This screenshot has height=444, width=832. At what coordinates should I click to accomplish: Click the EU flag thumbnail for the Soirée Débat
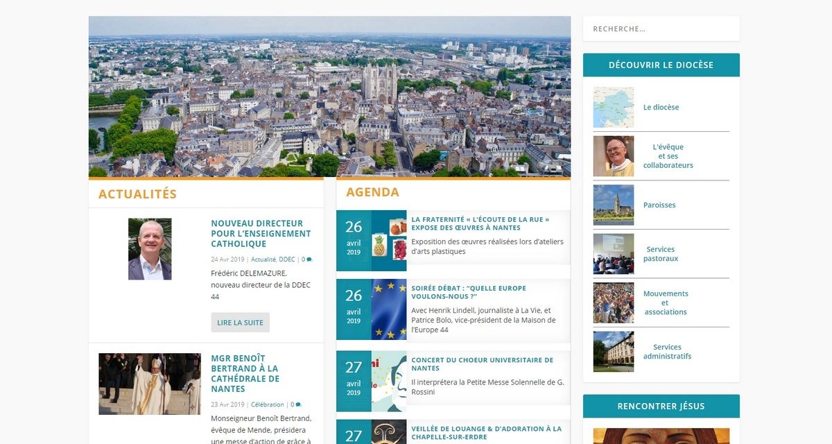(389, 309)
